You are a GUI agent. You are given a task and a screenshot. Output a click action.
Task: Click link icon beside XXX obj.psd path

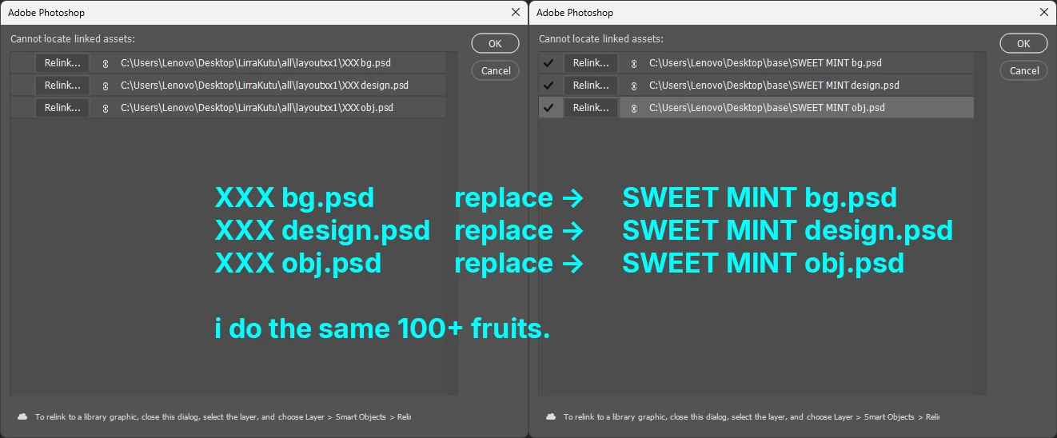(x=105, y=108)
